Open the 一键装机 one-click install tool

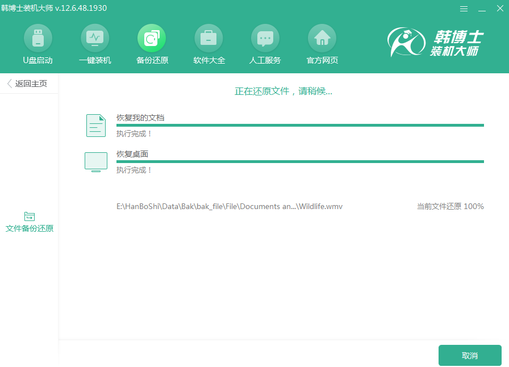coord(94,44)
